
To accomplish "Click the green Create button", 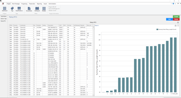I will [x=176, y=17].
